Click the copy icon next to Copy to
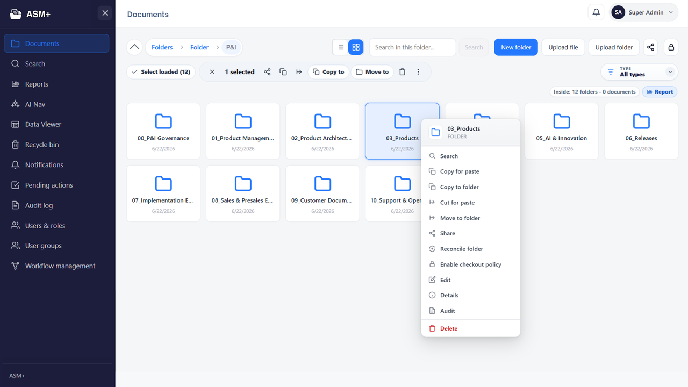Image resolution: width=688 pixels, height=387 pixels. (283, 72)
